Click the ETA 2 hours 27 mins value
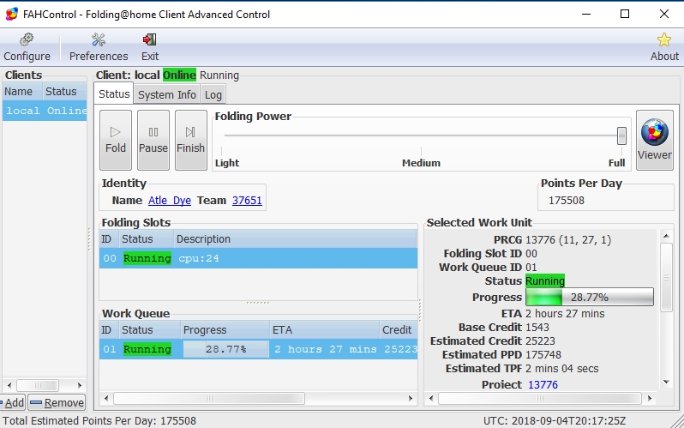This screenshot has width=684, height=428. pos(566,314)
